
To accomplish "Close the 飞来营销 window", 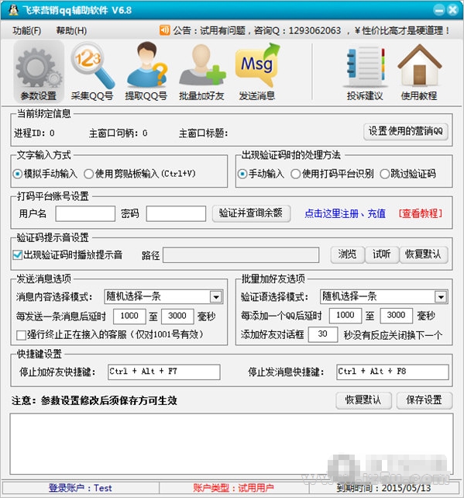I will (452, 10).
